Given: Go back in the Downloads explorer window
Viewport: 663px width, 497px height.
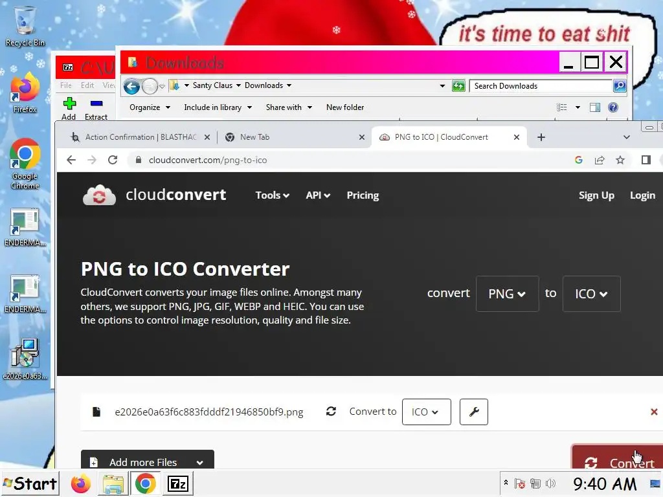Looking at the screenshot, I should pyautogui.click(x=132, y=87).
